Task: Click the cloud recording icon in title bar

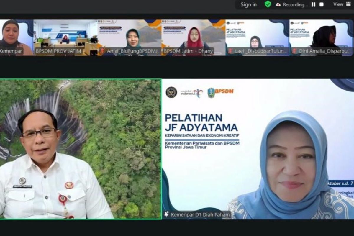Action: tap(278, 4)
